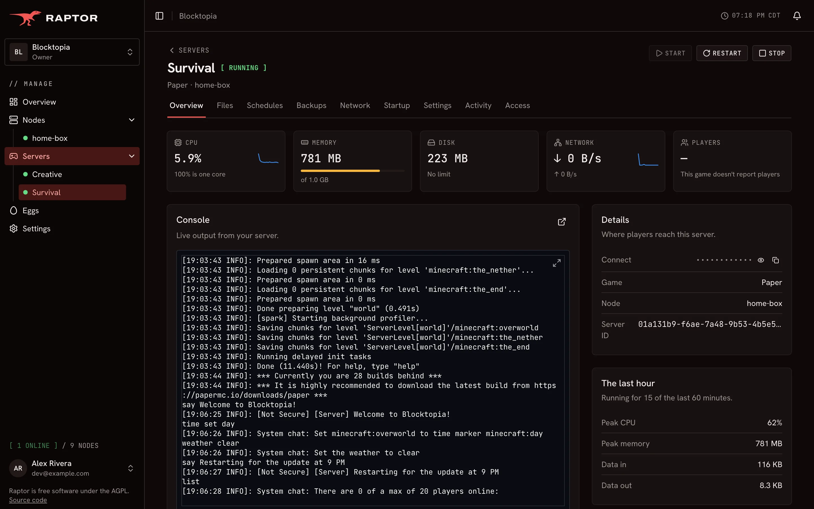The image size is (814, 509).
Task: Open Eggs in the sidebar
Action: (72, 211)
